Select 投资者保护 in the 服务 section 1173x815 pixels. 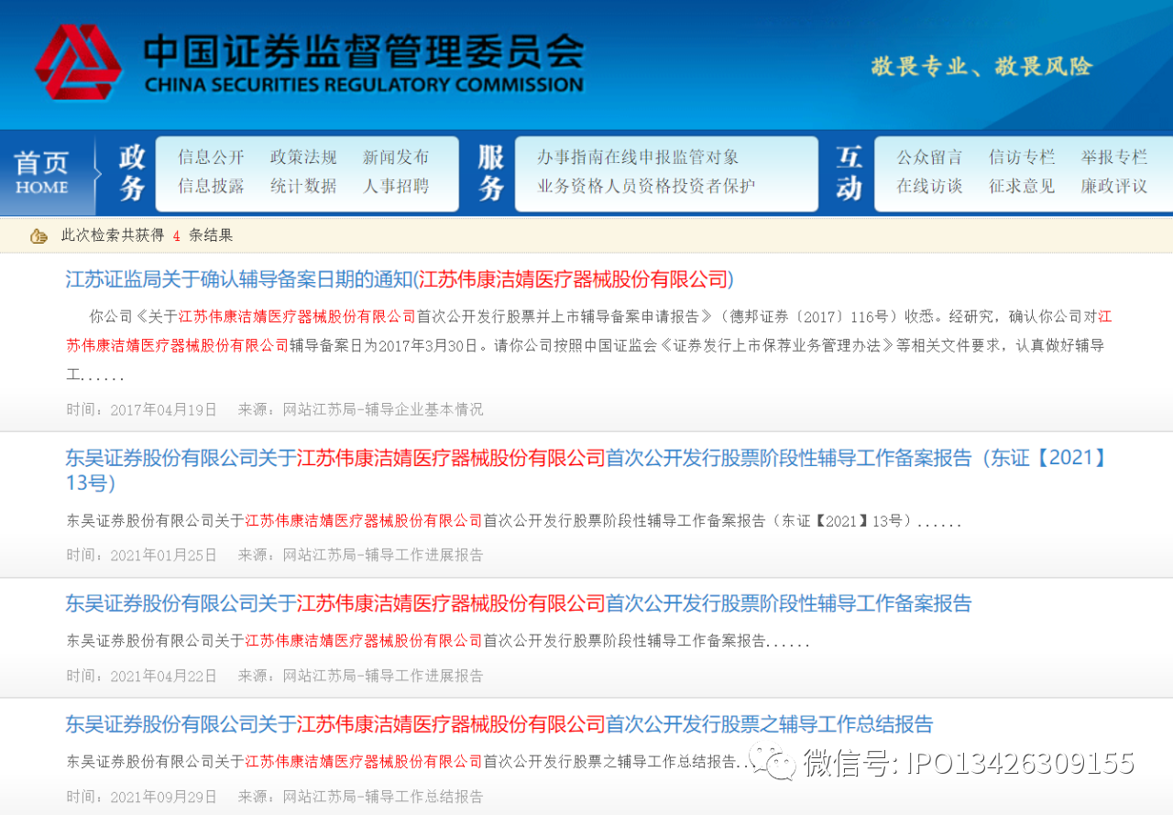[x=714, y=186]
